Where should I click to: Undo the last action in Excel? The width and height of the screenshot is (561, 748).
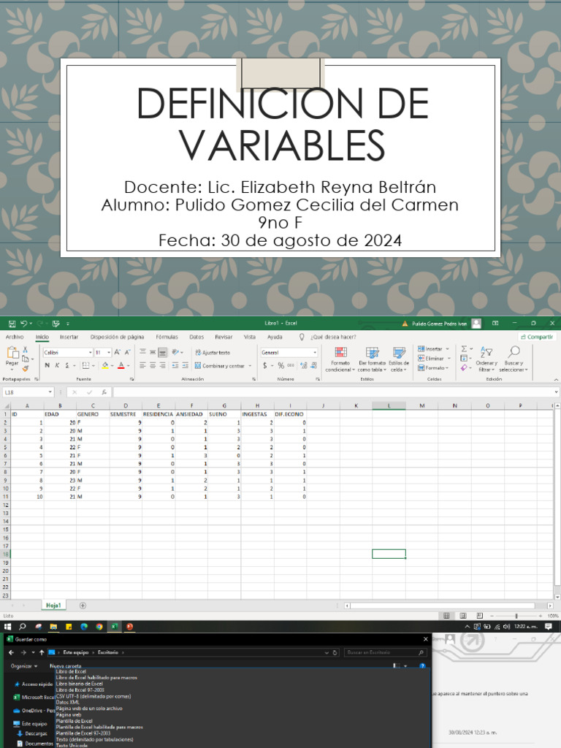point(24,324)
